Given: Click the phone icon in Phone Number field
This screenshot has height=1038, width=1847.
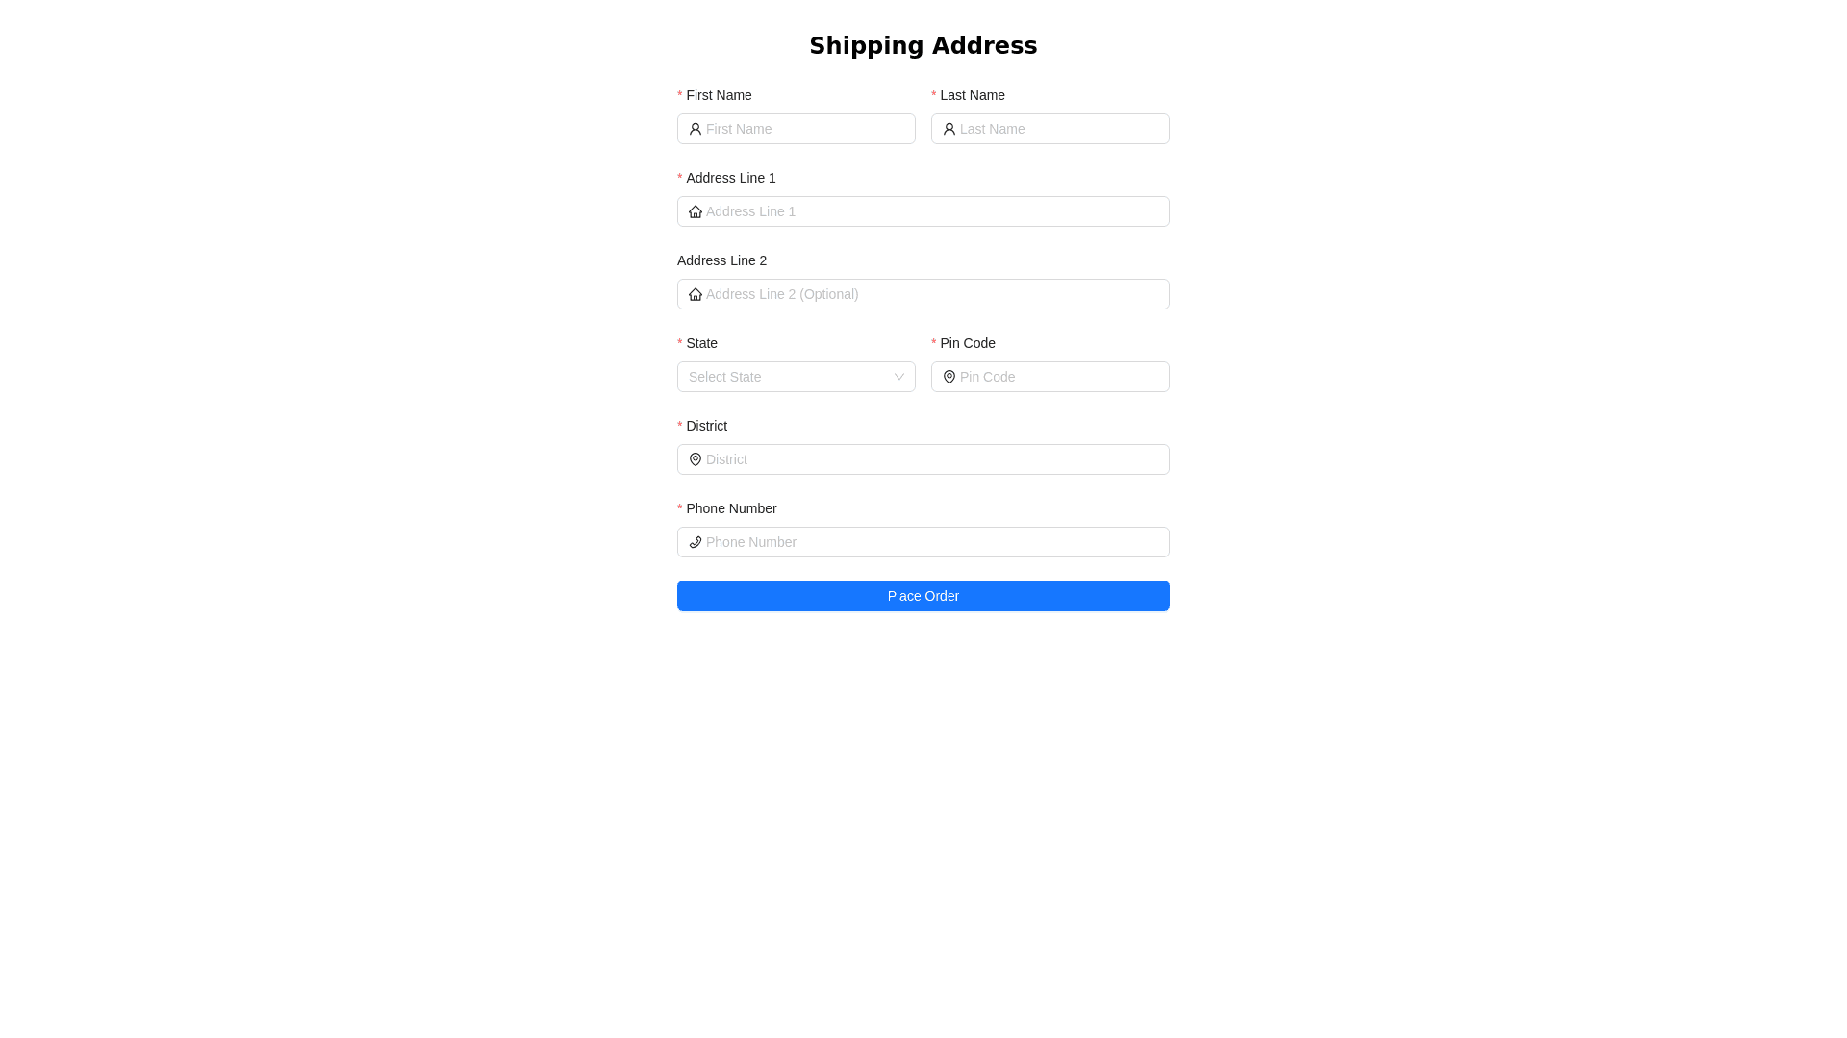Looking at the screenshot, I should click(695, 542).
